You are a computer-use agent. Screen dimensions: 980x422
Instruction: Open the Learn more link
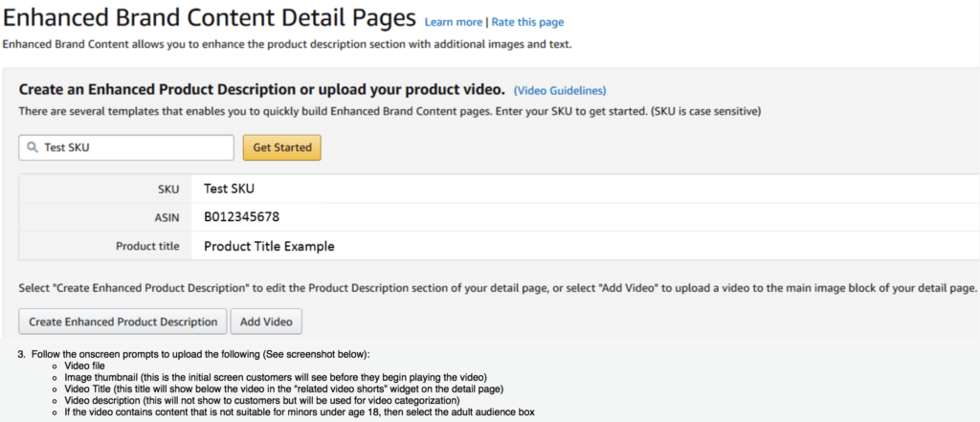[453, 23]
